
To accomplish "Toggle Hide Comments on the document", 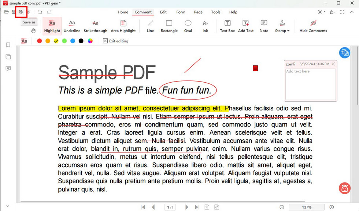I will pos(313,26).
